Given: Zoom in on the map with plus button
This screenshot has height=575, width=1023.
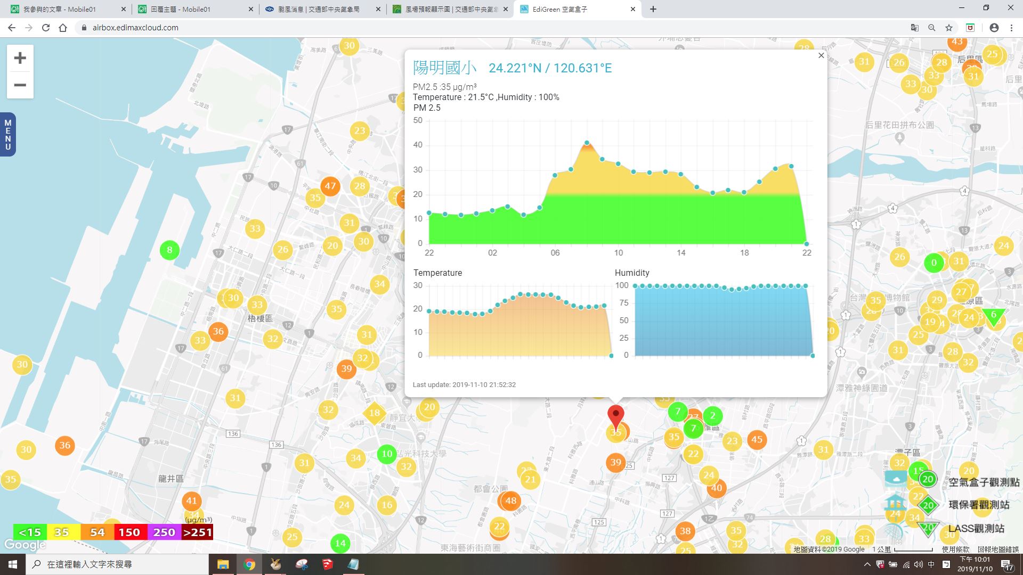Looking at the screenshot, I should 20,58.
